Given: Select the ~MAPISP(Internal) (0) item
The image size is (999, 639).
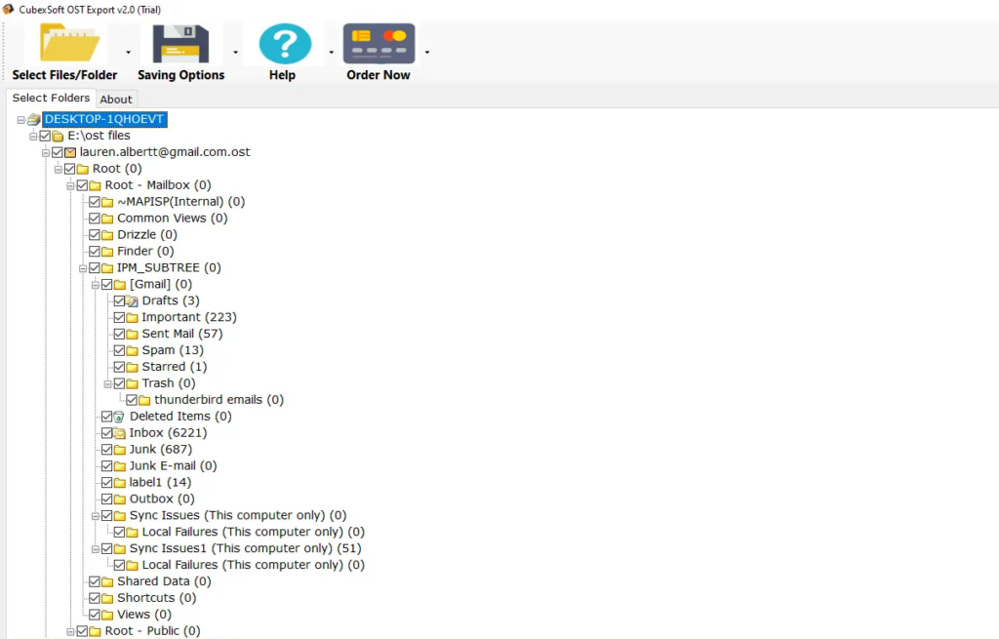Looking at the screenshot, I should pyautogui.click(x=180, y=202).
